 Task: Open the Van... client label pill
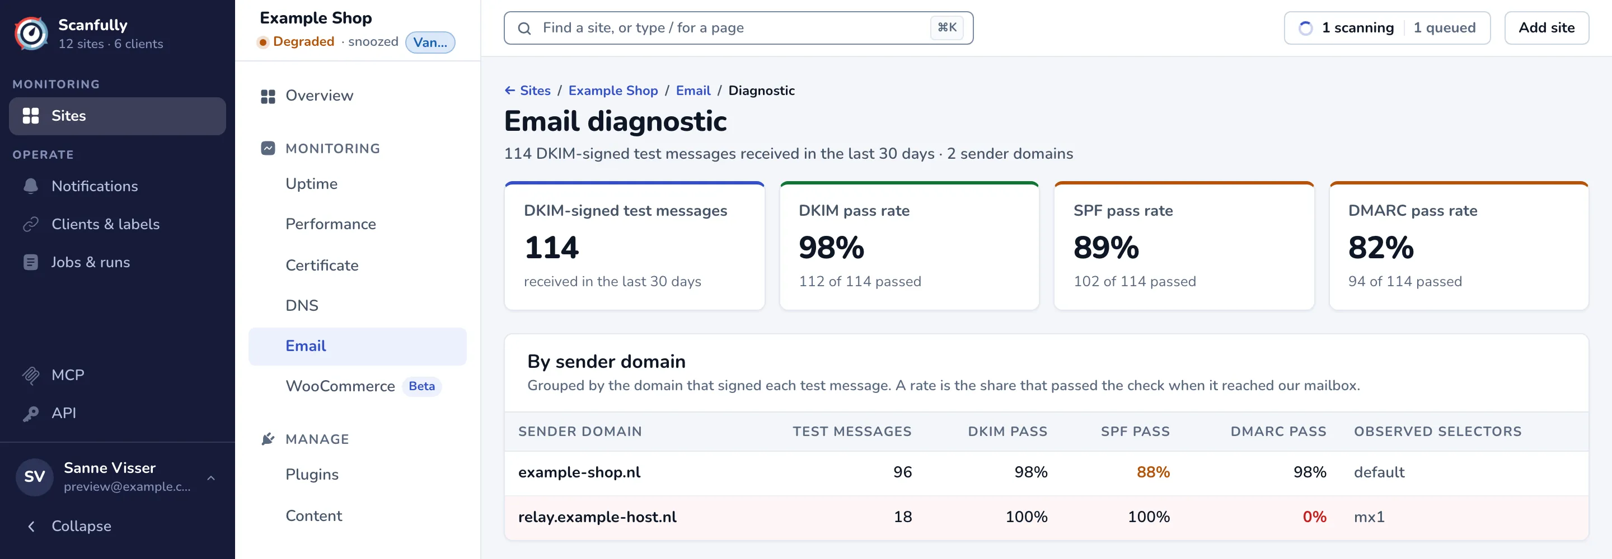point(430,42)
